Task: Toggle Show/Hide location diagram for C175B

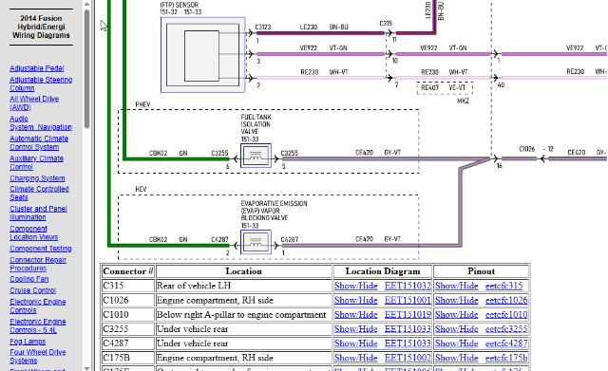Action: pyautogui.click(x=356, y=358)
